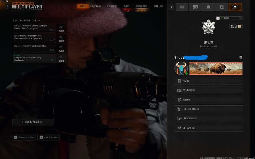Click the Level 37 label
Viewport: 255px width, 159px height.
pos(208,42)
